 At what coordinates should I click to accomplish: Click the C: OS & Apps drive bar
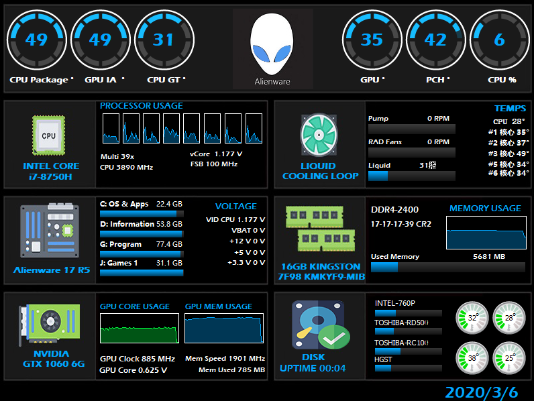click(x=141, y=214)
